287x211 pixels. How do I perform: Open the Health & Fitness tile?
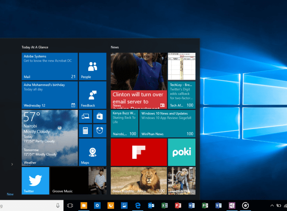click(182, 181)
